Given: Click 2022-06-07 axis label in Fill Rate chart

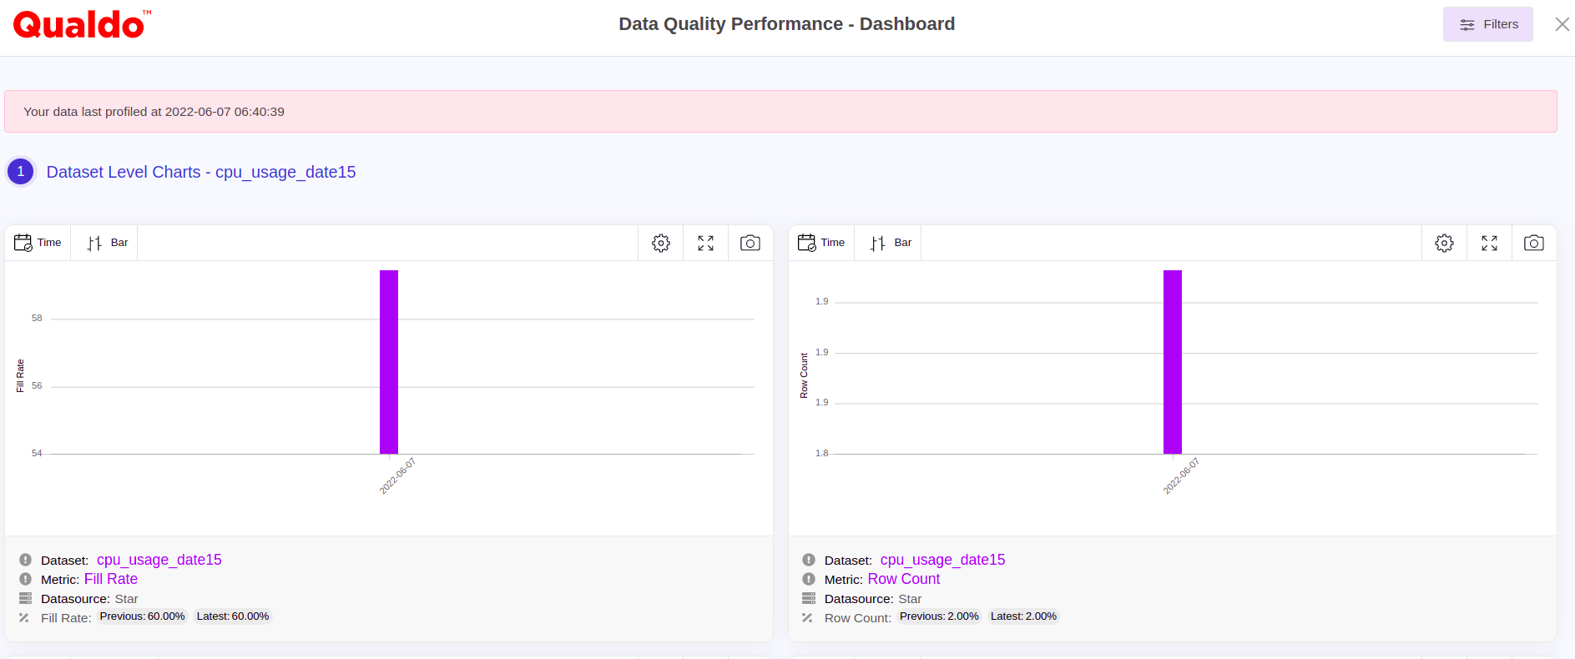Looking at the screenshot, I should pyautogui.click(x=398, y=475).
